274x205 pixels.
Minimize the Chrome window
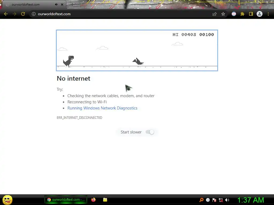pyautogui.click(x=252, y=3)
